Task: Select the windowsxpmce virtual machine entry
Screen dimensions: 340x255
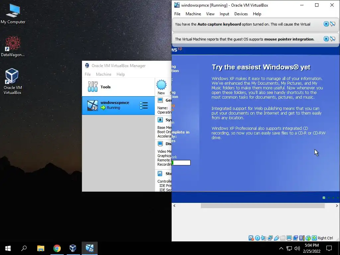Action: (x=119, y=105)
